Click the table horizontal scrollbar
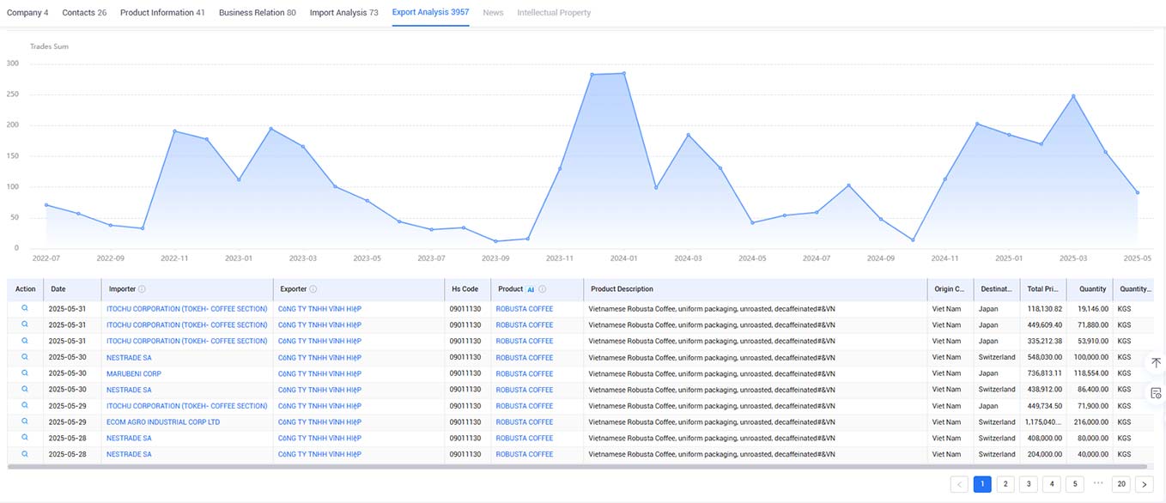 click(580, 467)
